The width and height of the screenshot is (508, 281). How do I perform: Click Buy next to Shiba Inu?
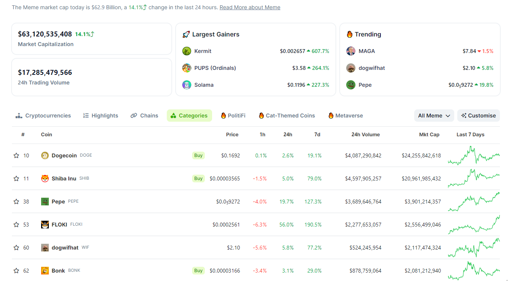tap(198, 179)
